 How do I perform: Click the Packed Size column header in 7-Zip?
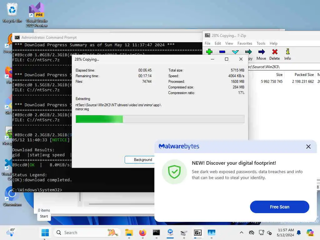click(304, 75)
